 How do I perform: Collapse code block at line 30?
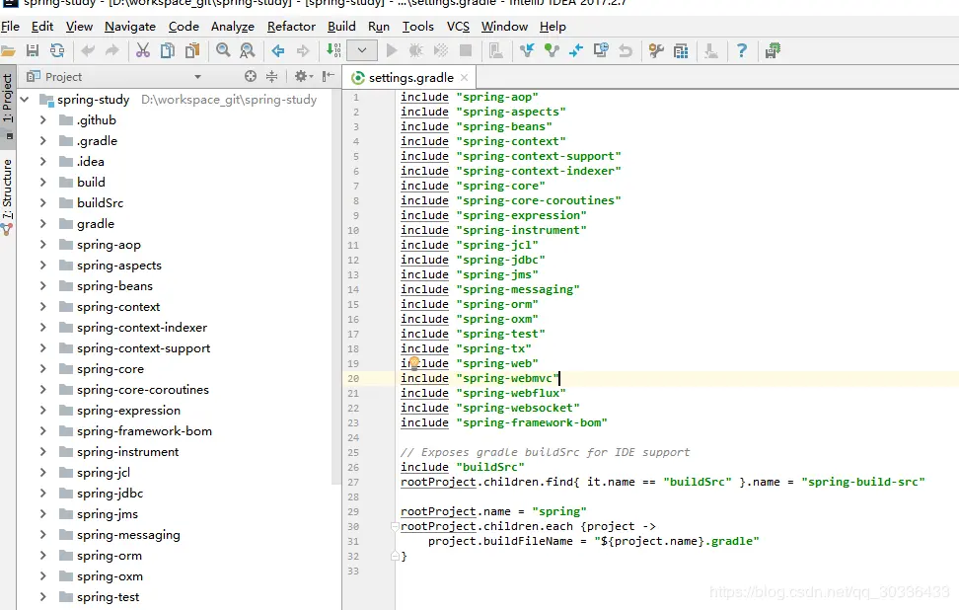(x=395, y=526)
